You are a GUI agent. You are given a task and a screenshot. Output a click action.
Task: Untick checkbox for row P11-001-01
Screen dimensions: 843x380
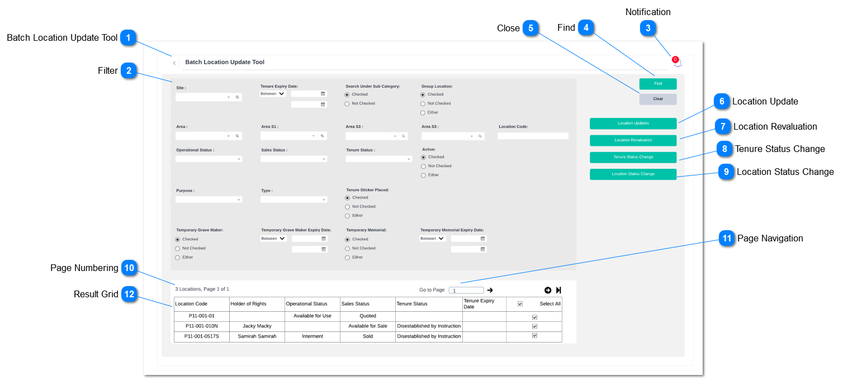[534, 317]
